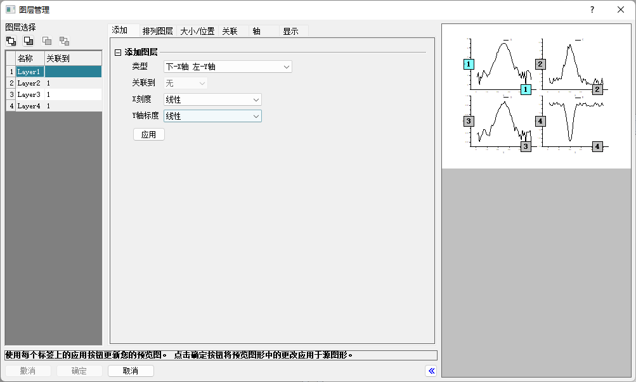Click the leftmost overlapping-squares icon under 图层选择
The image size is (636, 382).
pyautogui.click(x=11, y=41)
